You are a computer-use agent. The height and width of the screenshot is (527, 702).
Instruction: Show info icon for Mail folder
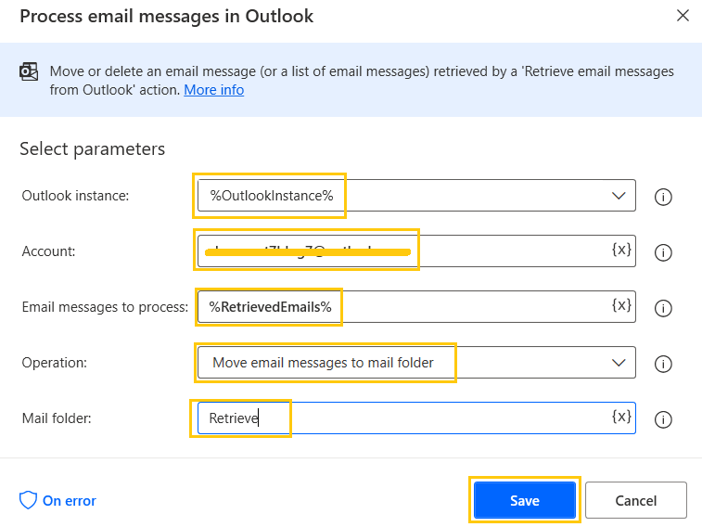[663, 419]
